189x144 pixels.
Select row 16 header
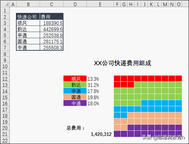coord(5,103)
